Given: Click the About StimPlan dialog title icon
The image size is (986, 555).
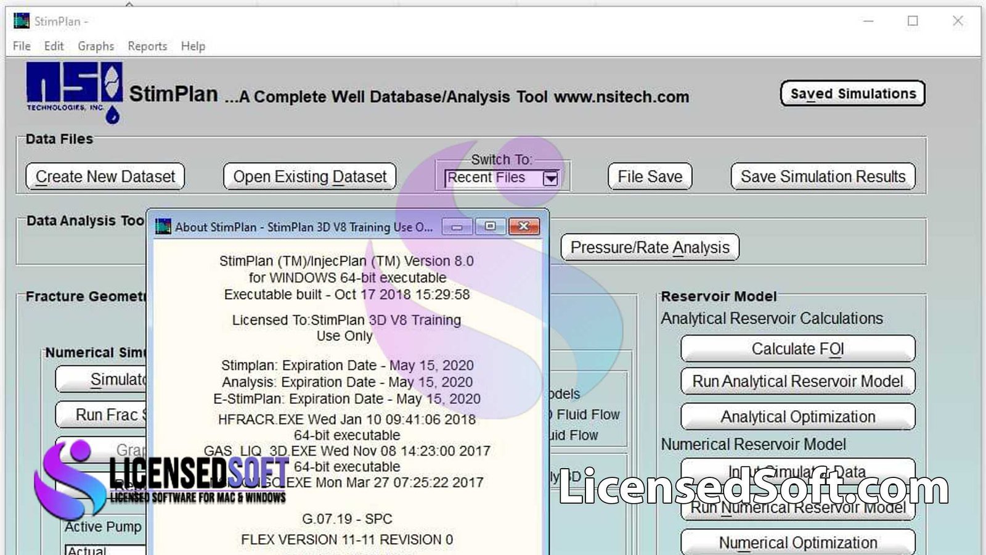Looking at the screenshot, I should 163,227.
